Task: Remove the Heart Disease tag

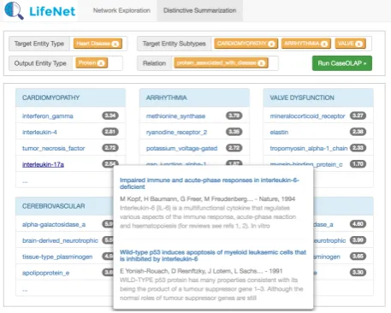Action: click(115, 44)
